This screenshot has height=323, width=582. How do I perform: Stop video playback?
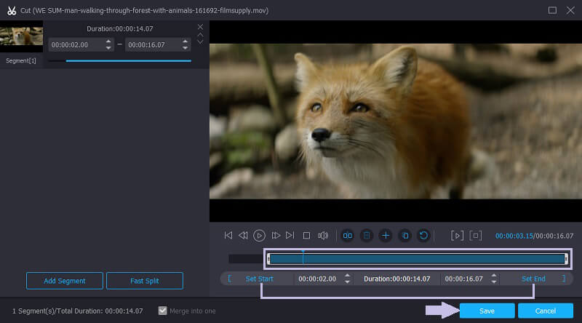point(306,236)
